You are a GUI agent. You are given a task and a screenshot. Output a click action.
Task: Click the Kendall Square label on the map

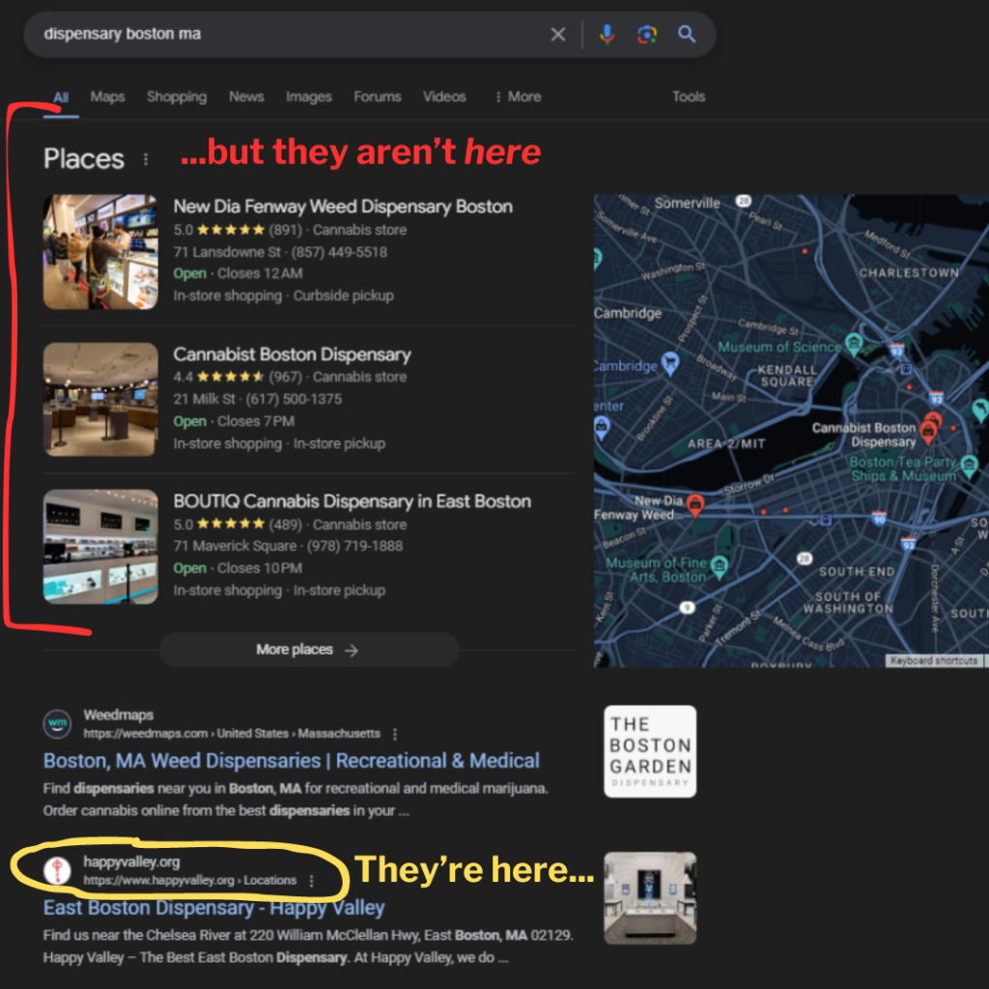(787, 376)
